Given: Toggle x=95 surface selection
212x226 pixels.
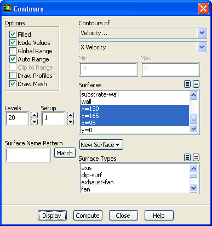Looking at the screenshot, I should [x=135, y=123].
